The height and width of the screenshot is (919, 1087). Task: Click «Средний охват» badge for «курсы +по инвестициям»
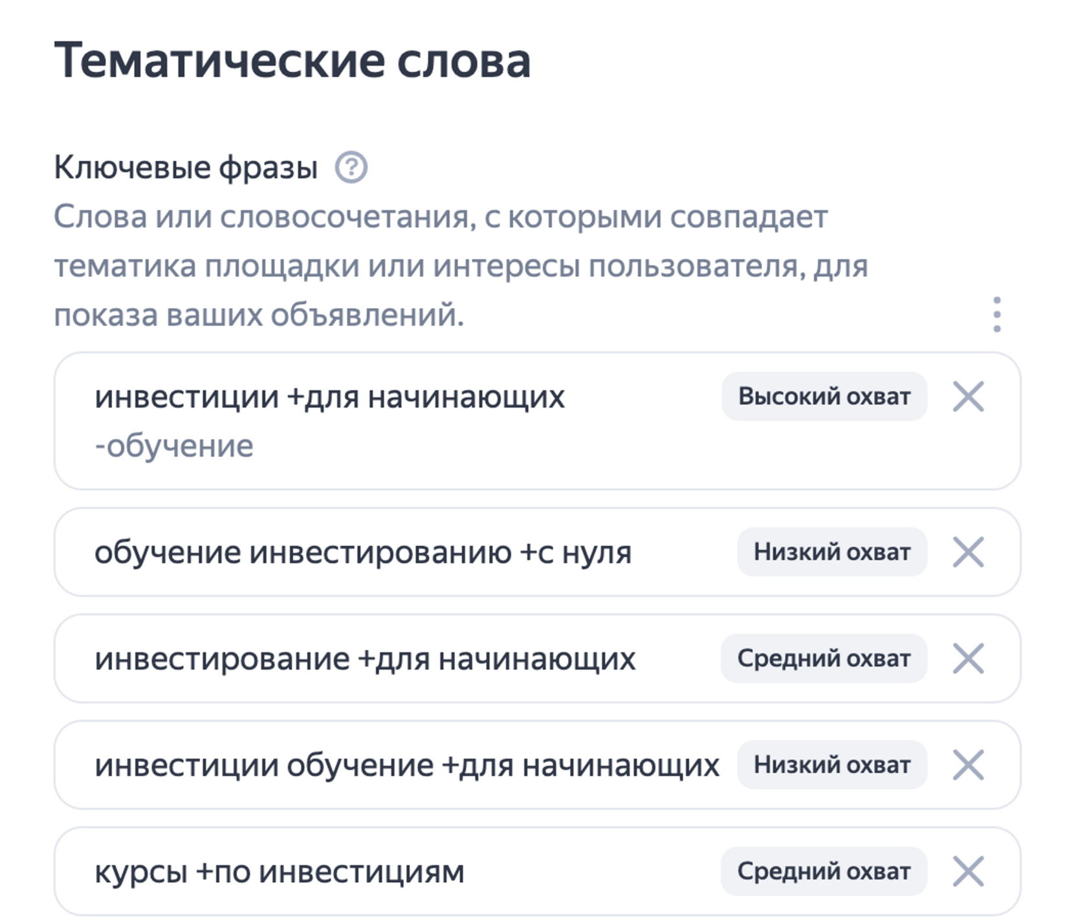(824, 871)
